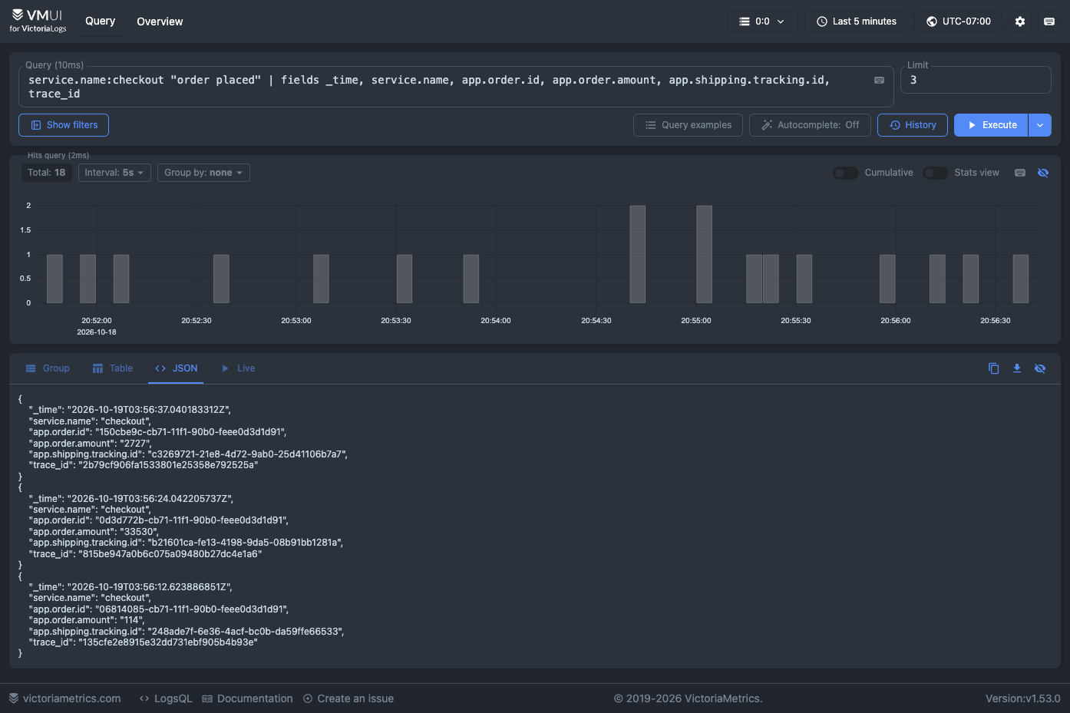Enable the Stats view switch
This screenshot has height=713, width=1070.
[x=936, y=173]
